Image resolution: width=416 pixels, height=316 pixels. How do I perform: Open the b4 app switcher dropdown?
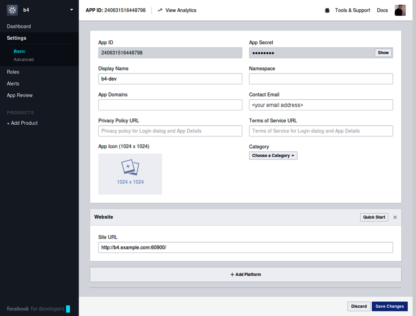(x=72, y=10)
